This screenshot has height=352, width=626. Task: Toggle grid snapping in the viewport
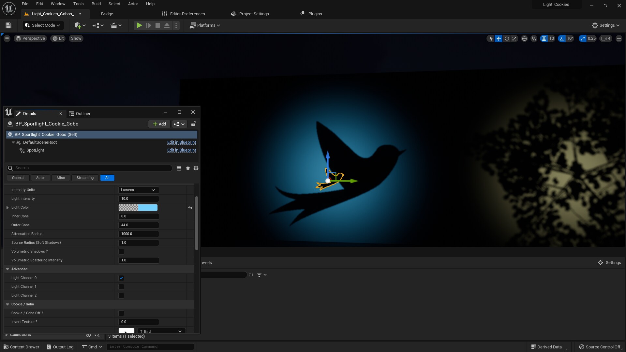point(544,38)
